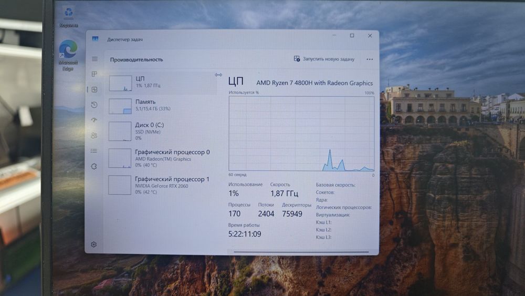Open the Details list sidebar icon
Image resolution: width=525 pixels, height=296 pixels.
click(x=94, y=151)
